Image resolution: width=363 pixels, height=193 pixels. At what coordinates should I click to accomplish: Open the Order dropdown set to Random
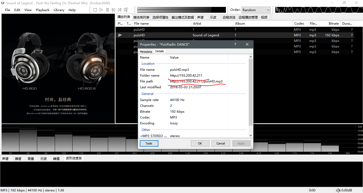[x=256, y=10]
